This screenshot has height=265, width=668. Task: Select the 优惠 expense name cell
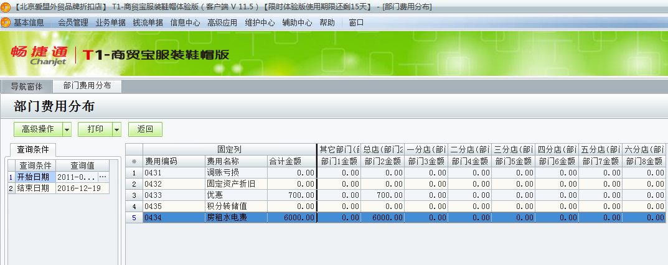coord(236,195)
